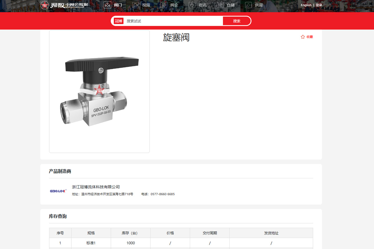374x249 pixels.
Task: Click the PRC site logo
Action: [x=45, y=5]
